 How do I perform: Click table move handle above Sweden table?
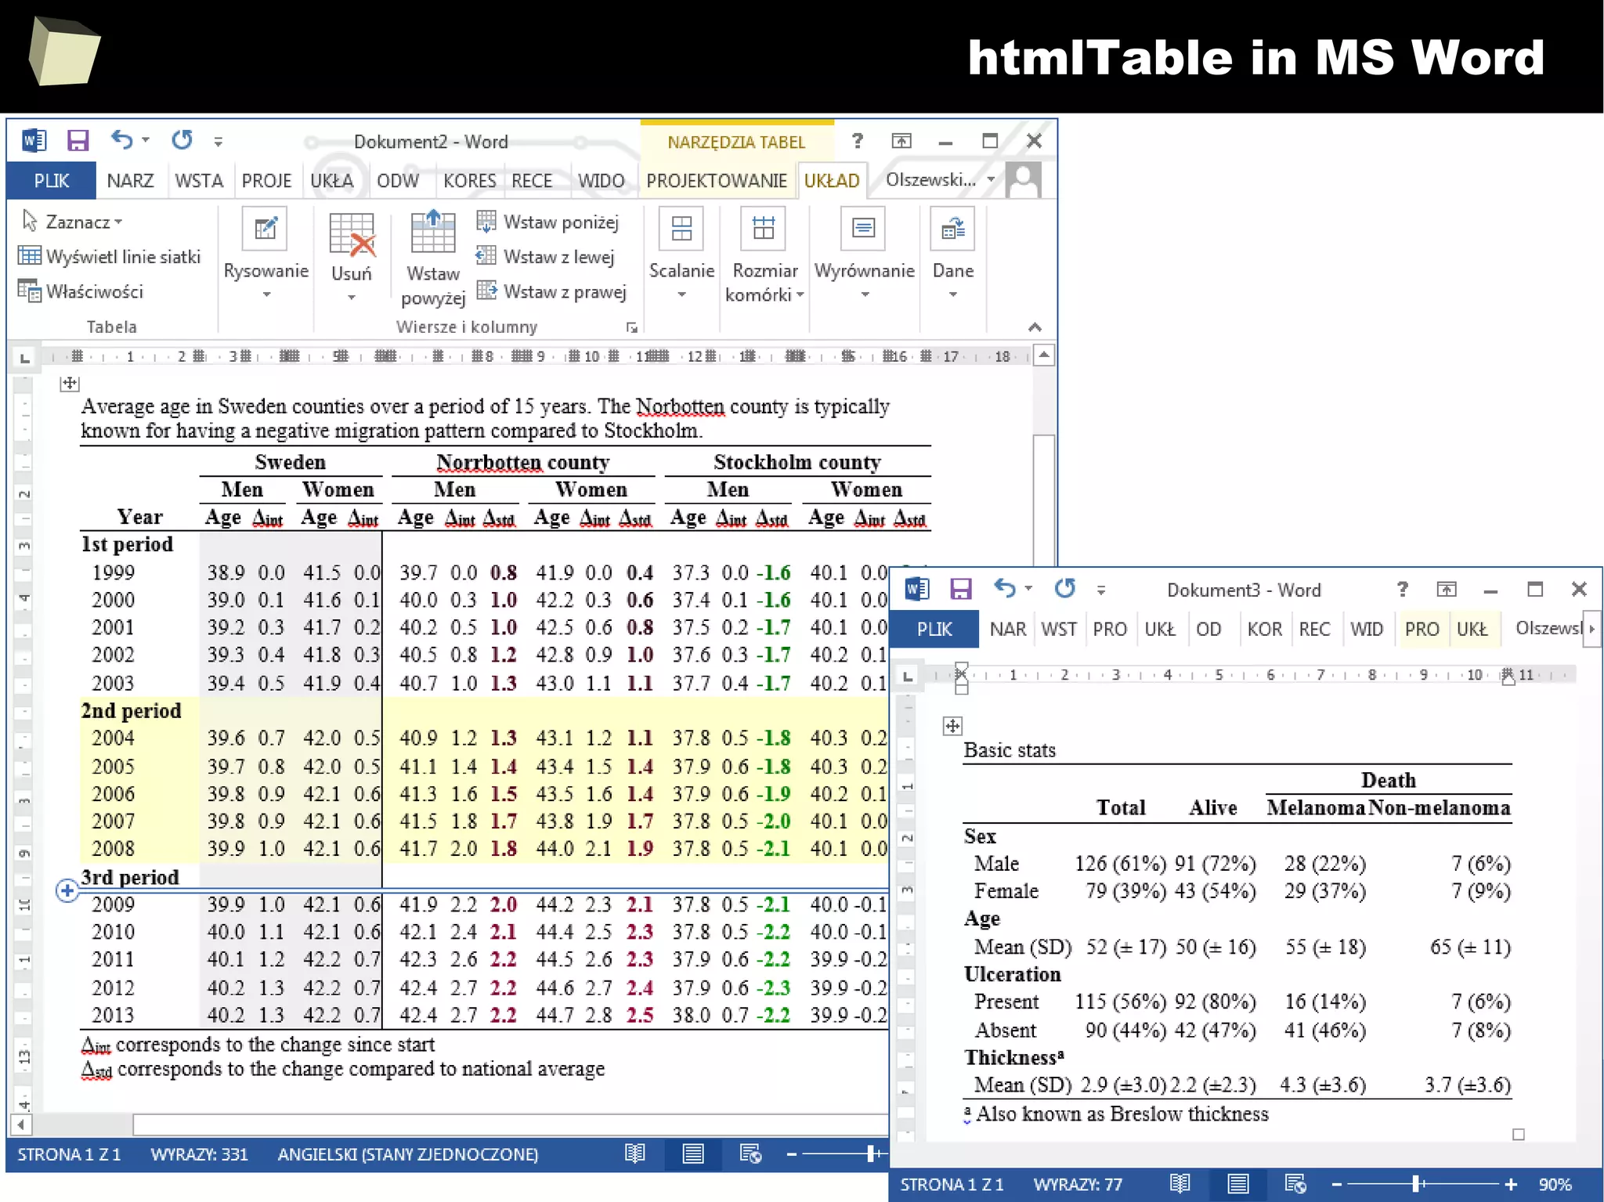coord(70,383)
